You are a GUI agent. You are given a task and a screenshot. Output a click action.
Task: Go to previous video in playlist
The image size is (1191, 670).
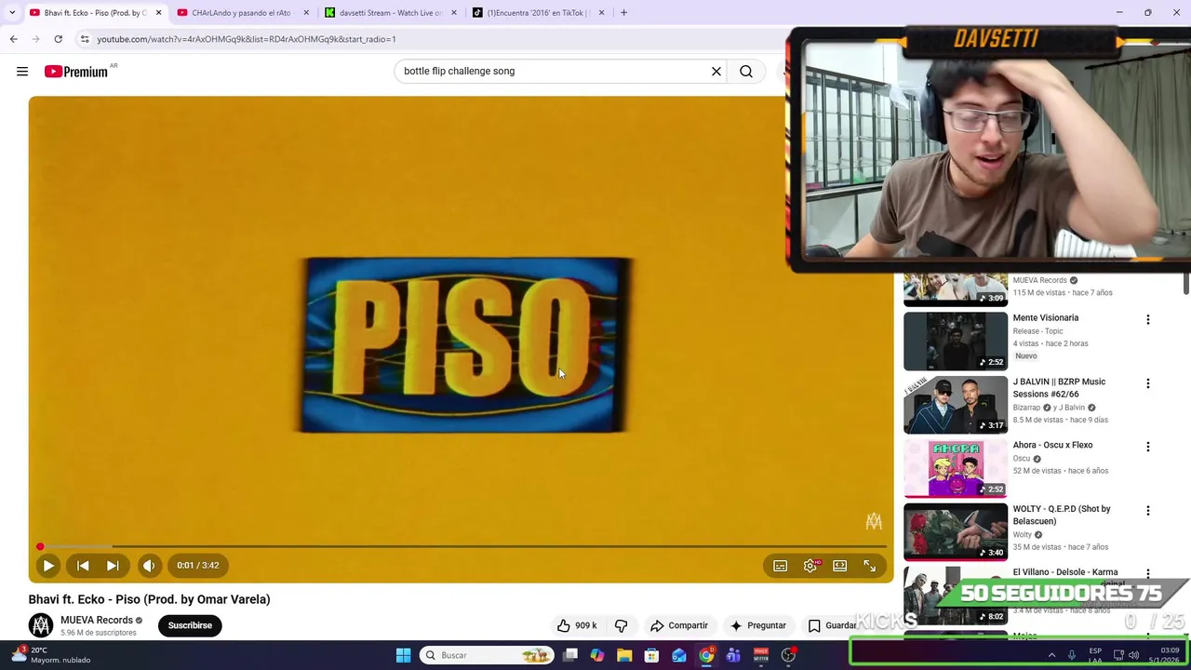[x=83, y=565]
